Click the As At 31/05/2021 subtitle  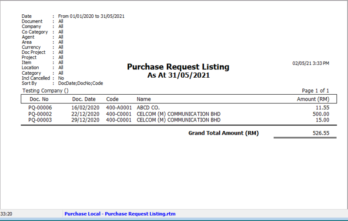(178, 75)
